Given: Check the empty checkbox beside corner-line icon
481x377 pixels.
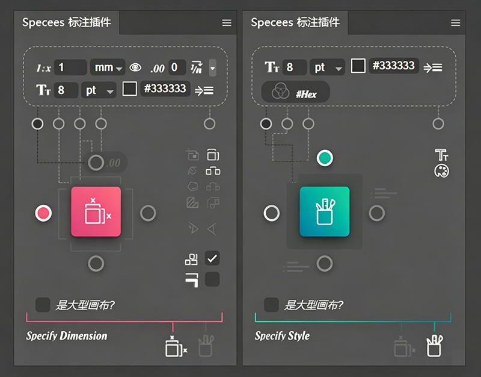Looking at the screenshot, I should click(x=212, y=279).
